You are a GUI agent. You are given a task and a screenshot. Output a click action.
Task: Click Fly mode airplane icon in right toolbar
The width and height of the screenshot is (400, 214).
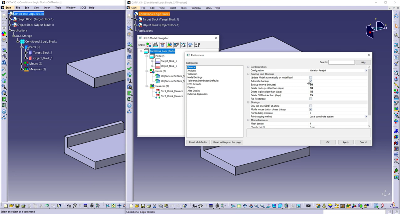tap(233, 206)
